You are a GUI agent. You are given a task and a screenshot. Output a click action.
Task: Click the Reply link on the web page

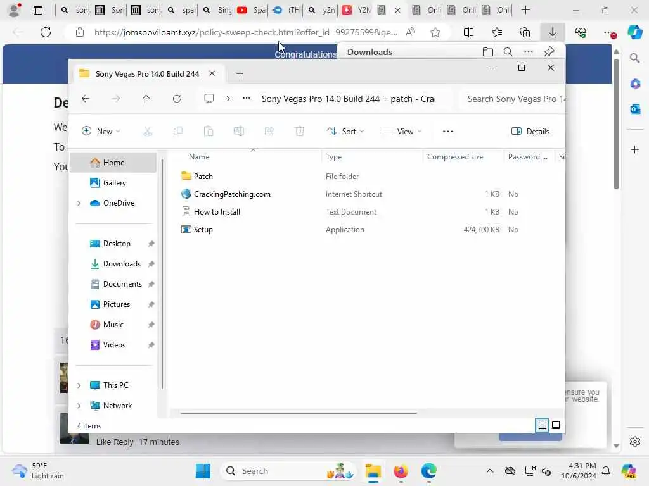coord(124,442)
